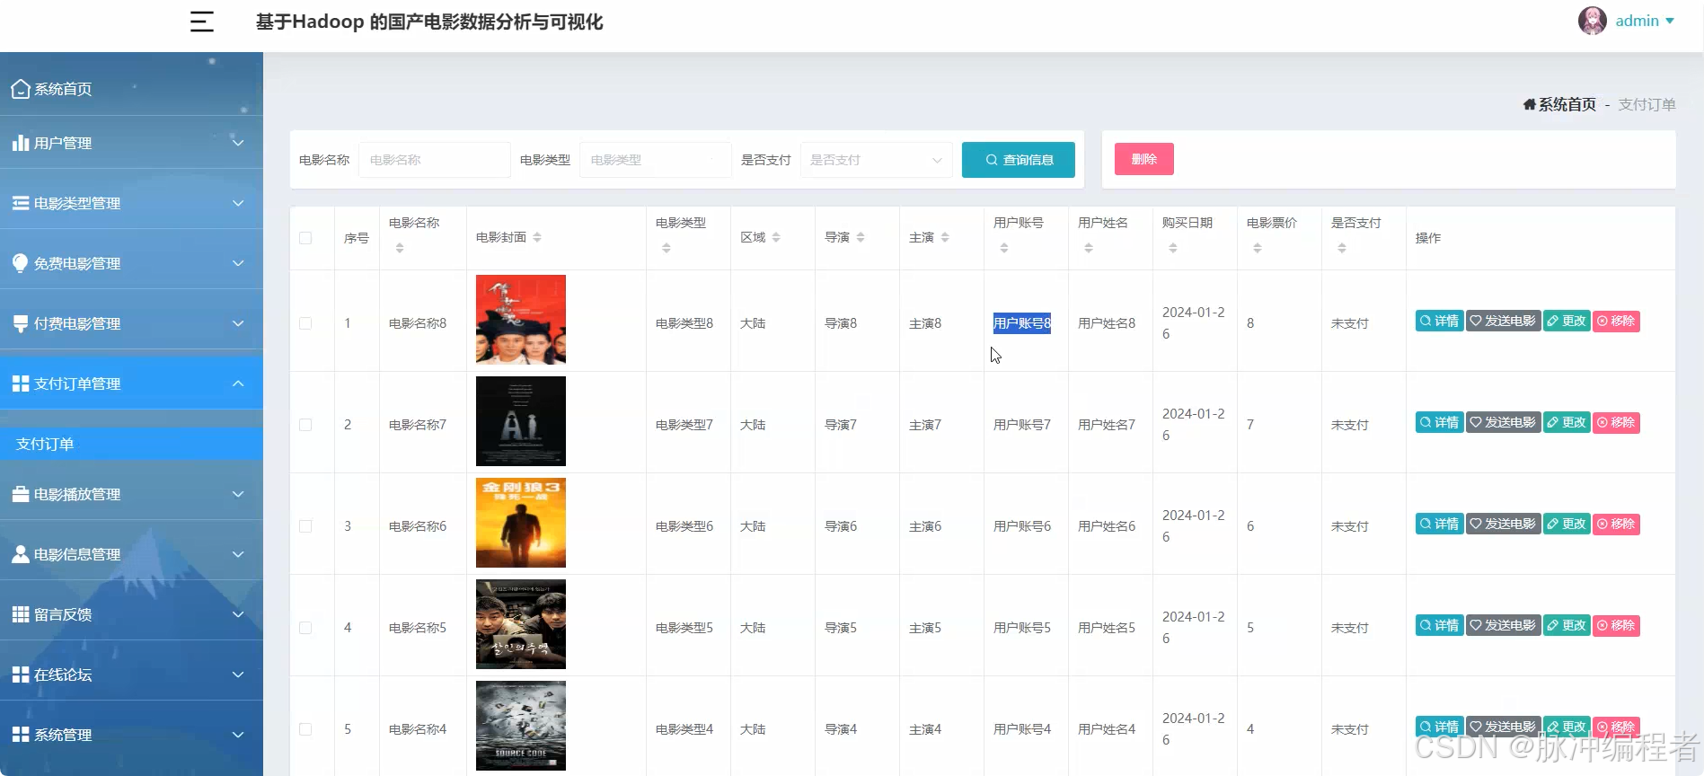Click 发送电影 for 电影名称8 row
Viewport: 1704px width, 776px height.
(1503, 321)
